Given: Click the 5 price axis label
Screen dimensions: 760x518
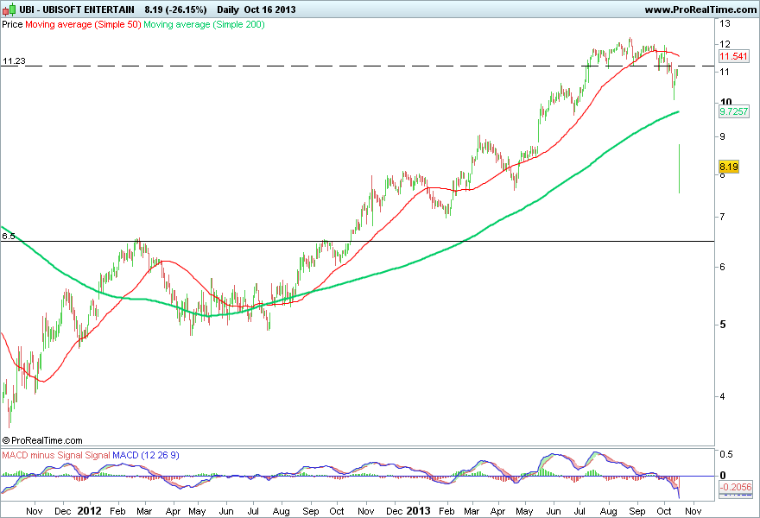Looking at the screenshot, I should tap(723, 325).
